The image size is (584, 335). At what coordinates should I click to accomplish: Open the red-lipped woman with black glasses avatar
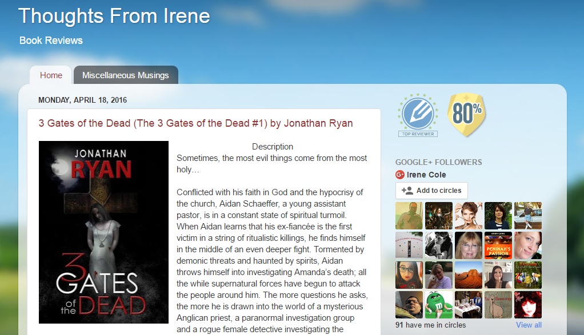pos(409,275)
